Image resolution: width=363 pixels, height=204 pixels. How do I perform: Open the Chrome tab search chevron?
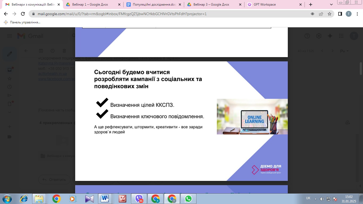(331, 5)
